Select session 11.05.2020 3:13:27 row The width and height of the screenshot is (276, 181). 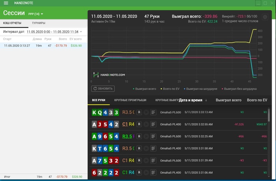click(x=44, y=46)
